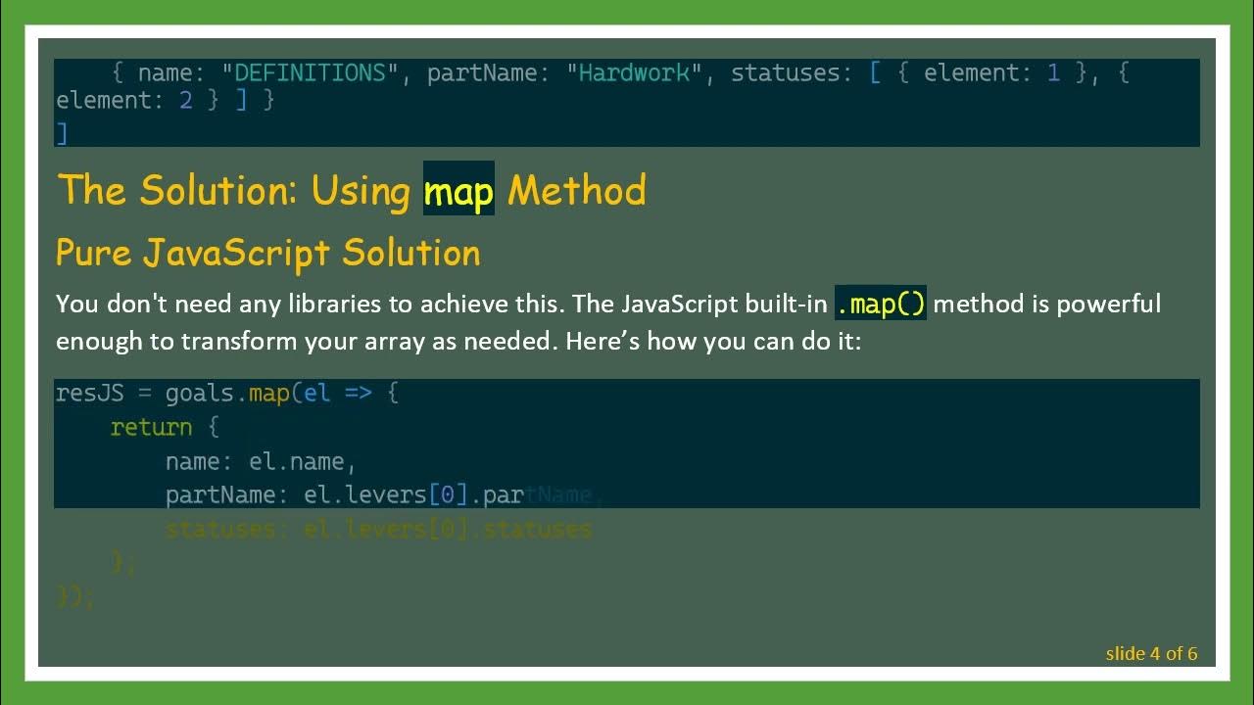Select the "Pure JavaScript Solution" subheading
The width and height of the screenshot is (1254, 705).
(267, 253)
